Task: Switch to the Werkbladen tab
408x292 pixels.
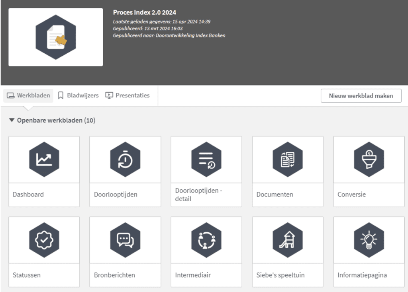Action: (29, 95)
